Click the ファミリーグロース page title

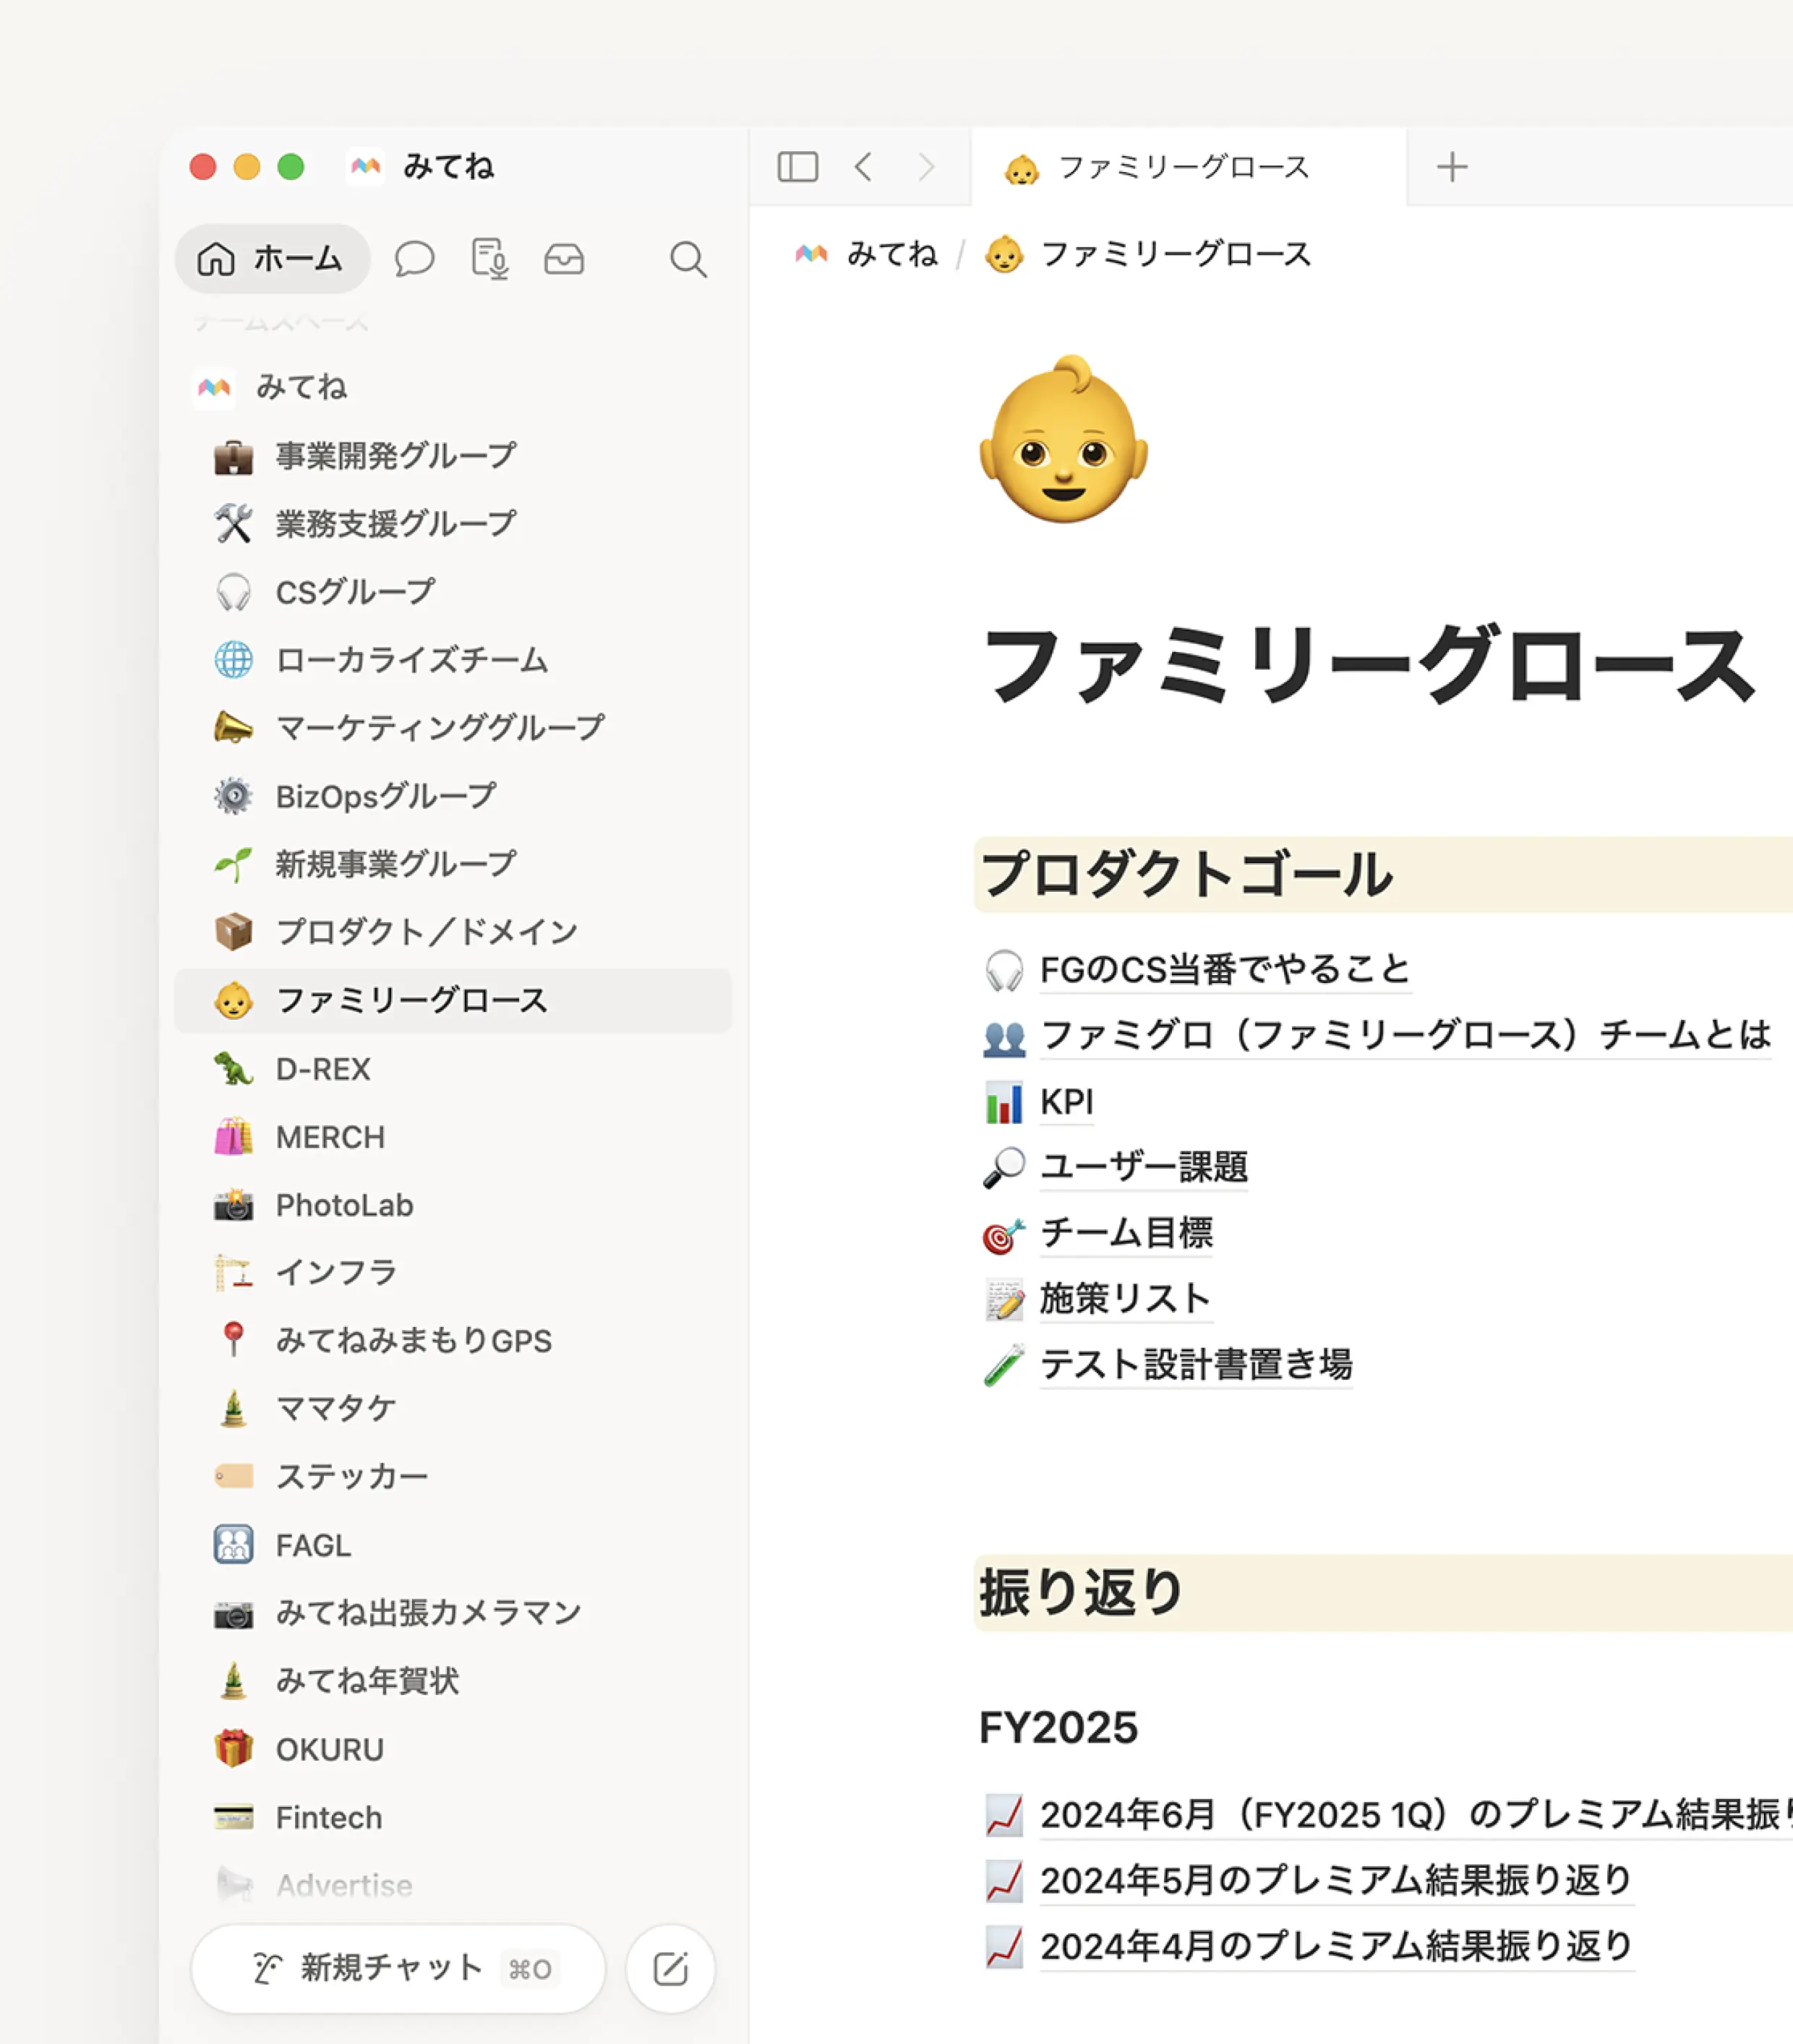(1369, 664)
